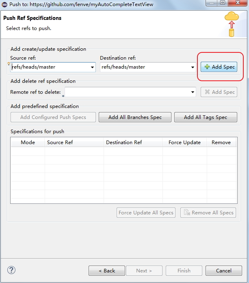Cancel the push dialog
249x283 pixels.
[x=224, y=270]
